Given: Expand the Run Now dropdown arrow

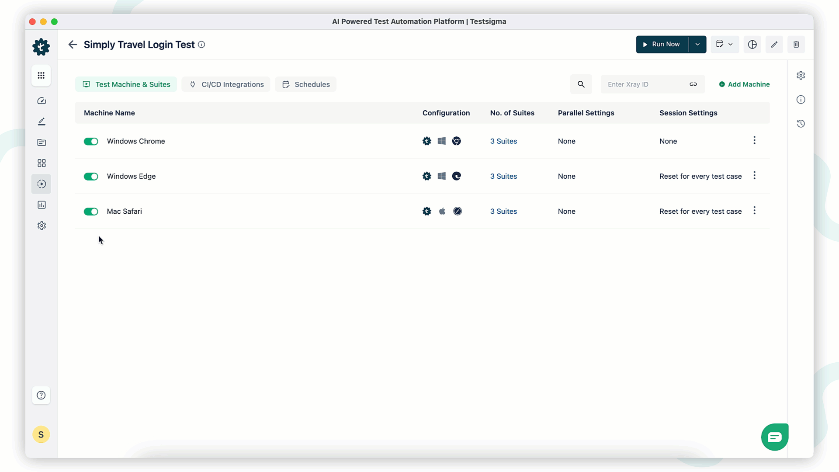Looking at the screenshot, I should pos(697,45).
